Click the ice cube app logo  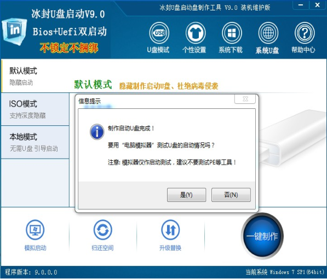14,31
